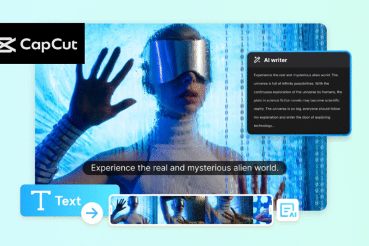
Task: Select the middle clip thumbnail in timeline
Action: 183,210
